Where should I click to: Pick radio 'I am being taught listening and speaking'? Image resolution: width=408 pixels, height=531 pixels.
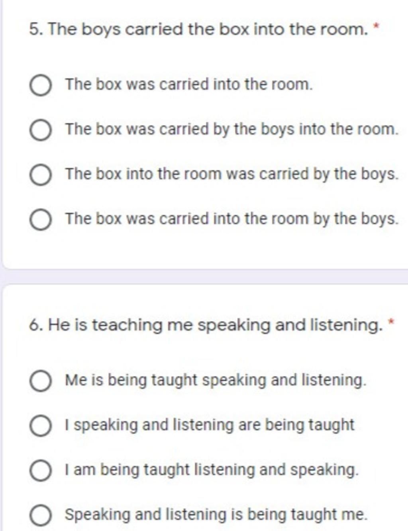pos(40,471)
